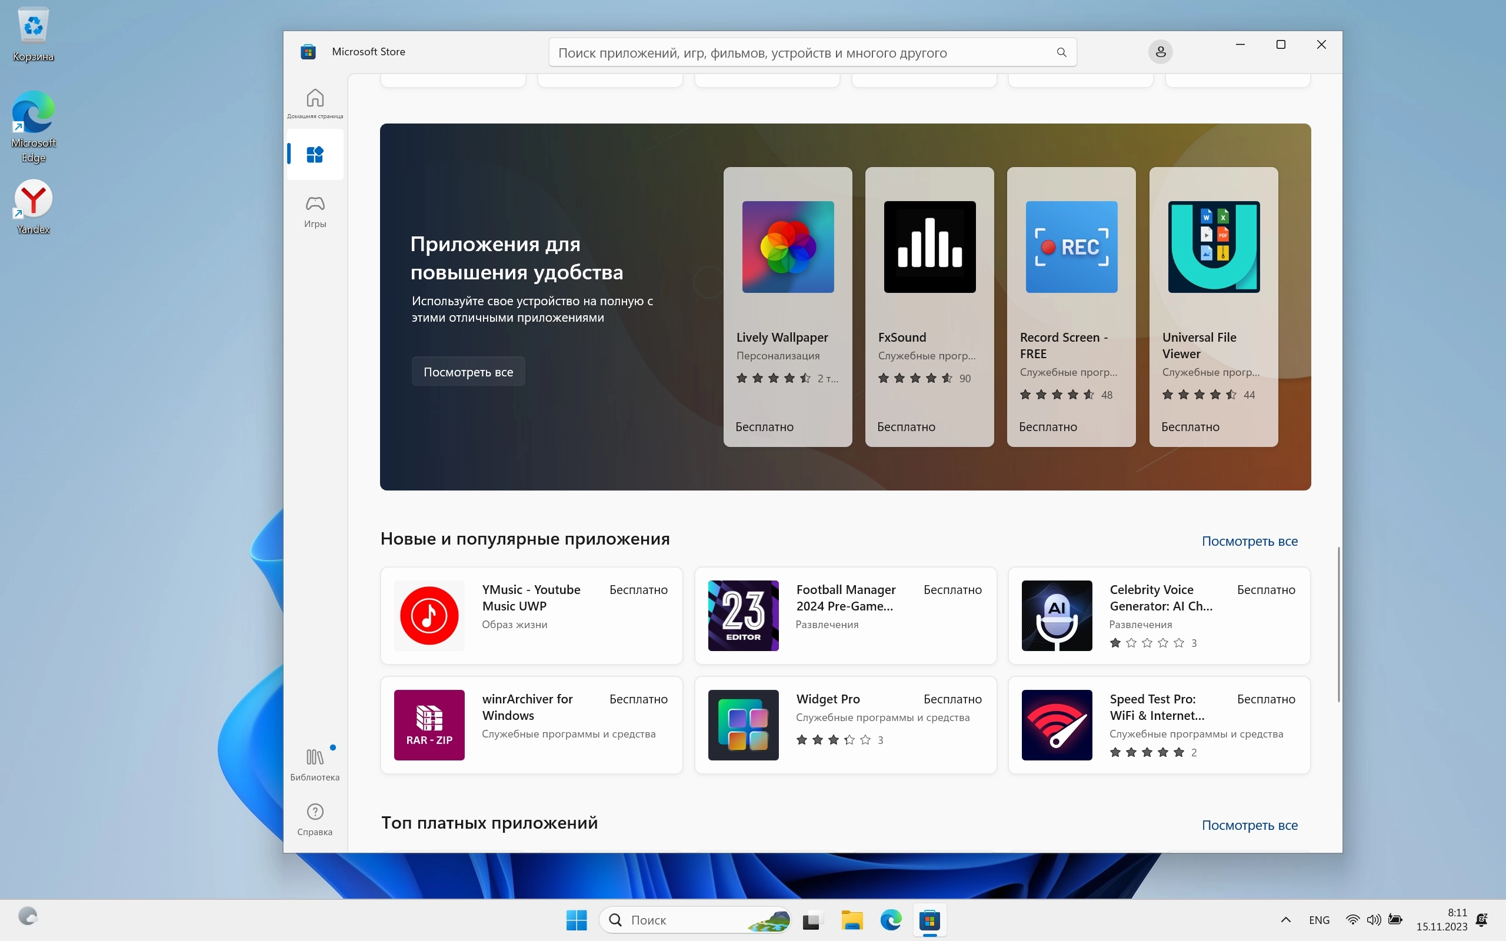Open the Universal File Viewer tile
This screenshot has height=941, width=1506.
coord(1213,306)
